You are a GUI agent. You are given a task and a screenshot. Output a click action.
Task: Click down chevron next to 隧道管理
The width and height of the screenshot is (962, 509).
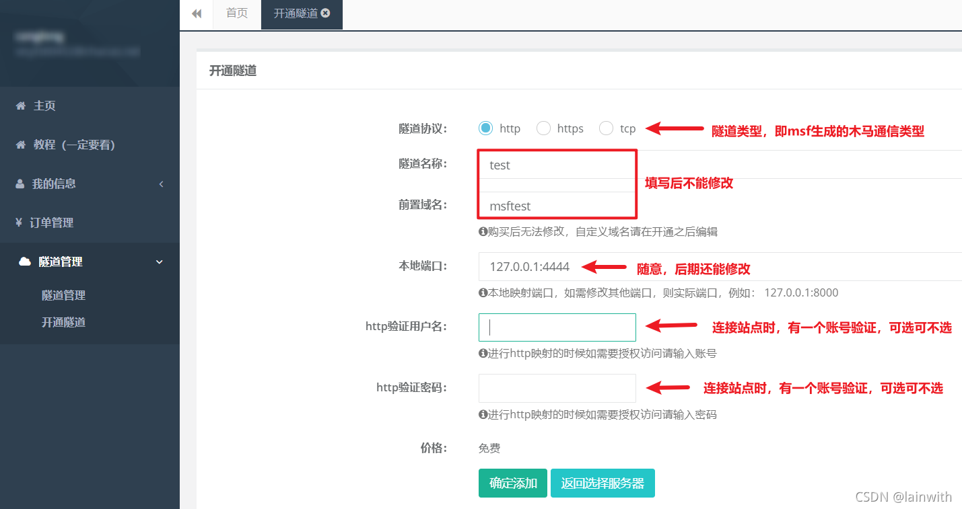point(160,262)
